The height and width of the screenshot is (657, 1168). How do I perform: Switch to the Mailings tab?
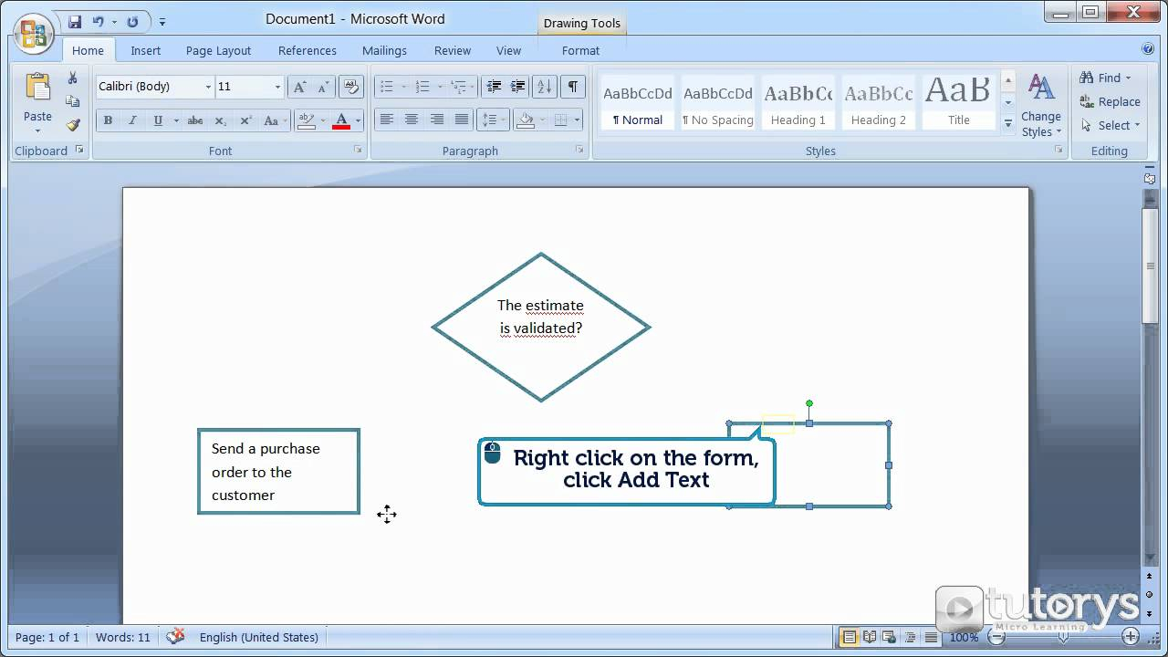point(384,50)
